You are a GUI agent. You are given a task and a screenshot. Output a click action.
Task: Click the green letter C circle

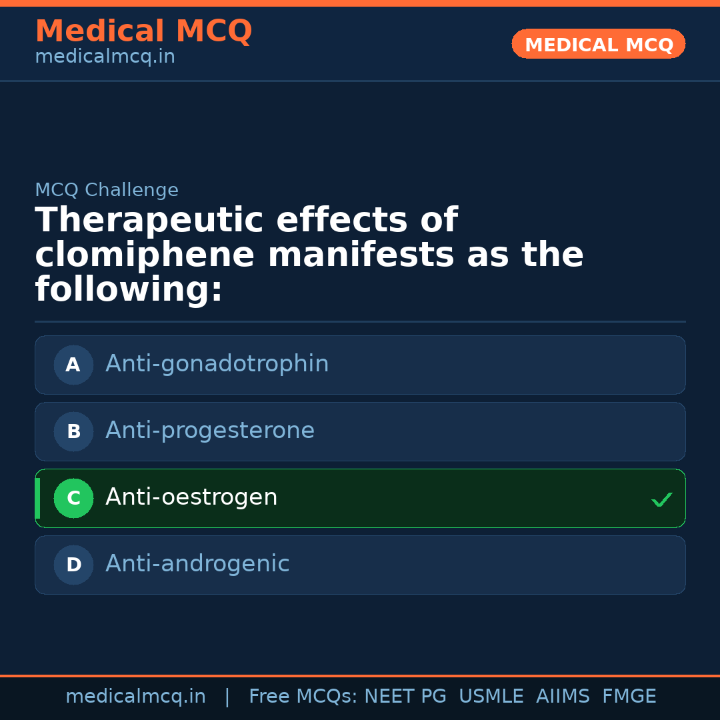tap(73, 498)
